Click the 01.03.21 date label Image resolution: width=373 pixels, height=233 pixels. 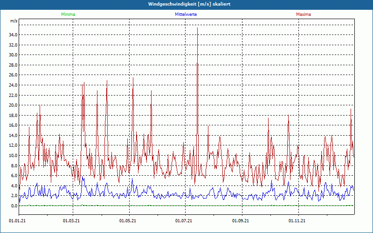[x=71, y=221]
